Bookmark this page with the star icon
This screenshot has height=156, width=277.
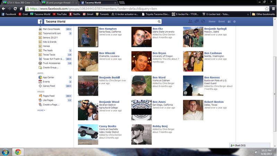(267, 9)
